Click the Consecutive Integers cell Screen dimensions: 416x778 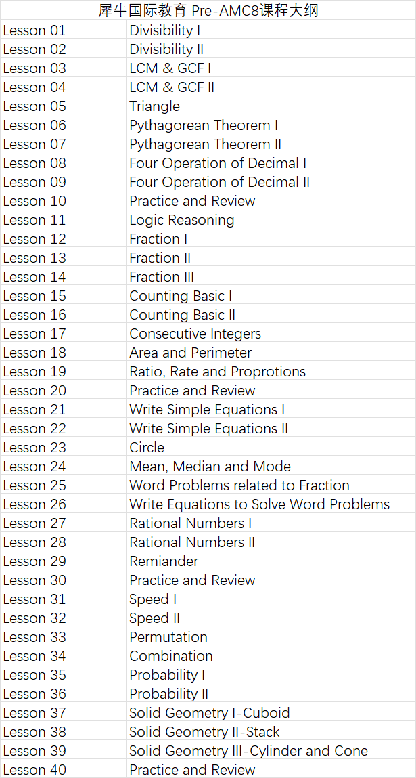(195, 334)
